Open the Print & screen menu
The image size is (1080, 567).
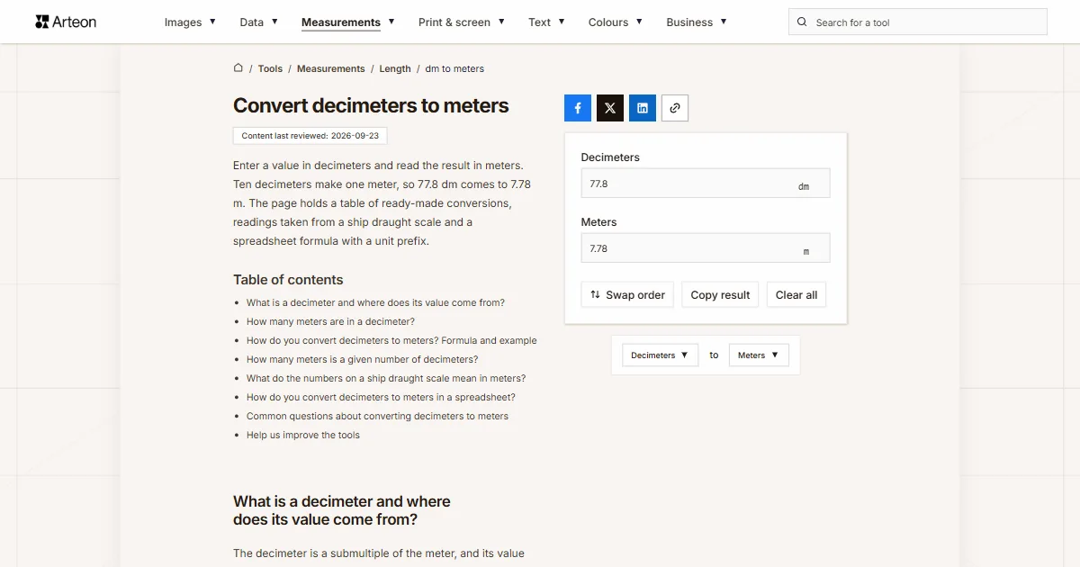pyautogui.click(x=462, y=22)
